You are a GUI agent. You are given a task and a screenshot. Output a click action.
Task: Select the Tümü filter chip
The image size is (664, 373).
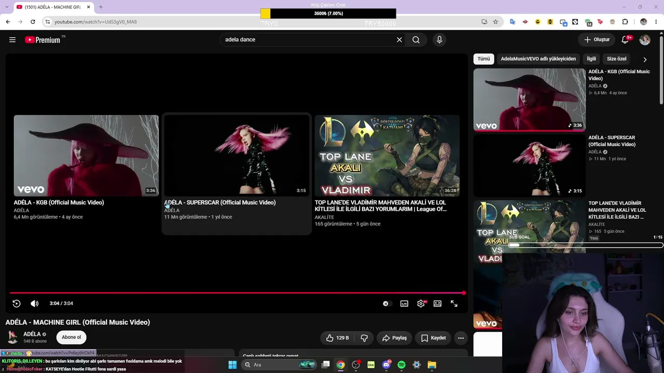pyautogui.click(x=483, y=59)
